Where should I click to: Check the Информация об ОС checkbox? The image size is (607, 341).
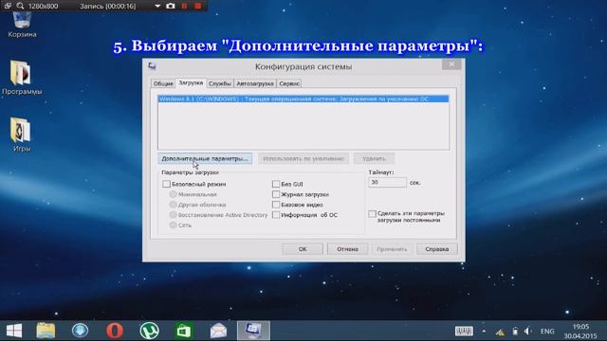tap(276, 215)
